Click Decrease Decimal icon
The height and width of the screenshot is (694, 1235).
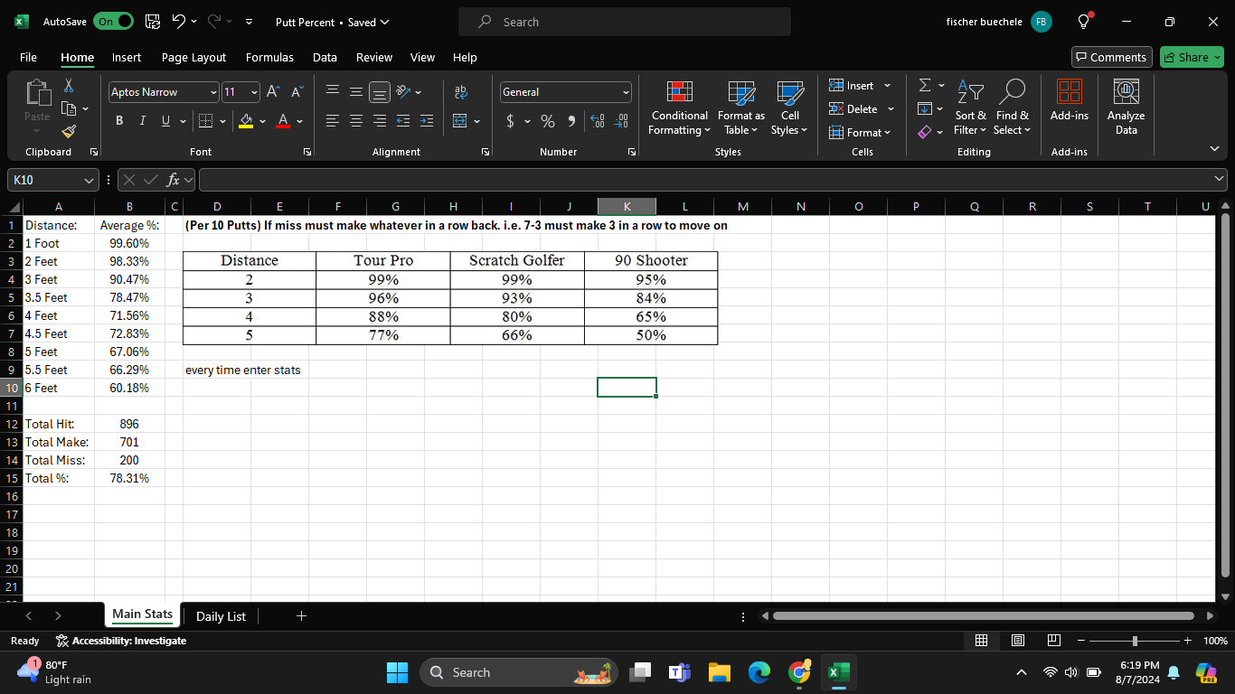tap(621, 120)
